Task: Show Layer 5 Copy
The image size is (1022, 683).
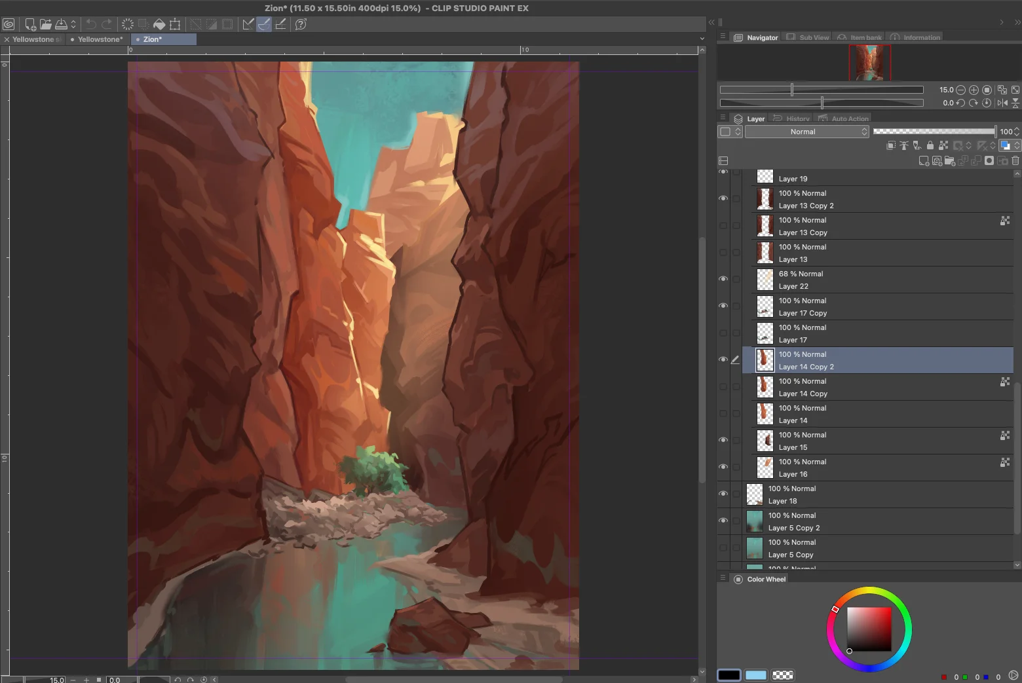Action: point(723,547)
